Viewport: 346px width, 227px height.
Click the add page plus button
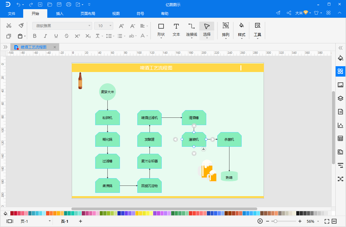(81, 221)
